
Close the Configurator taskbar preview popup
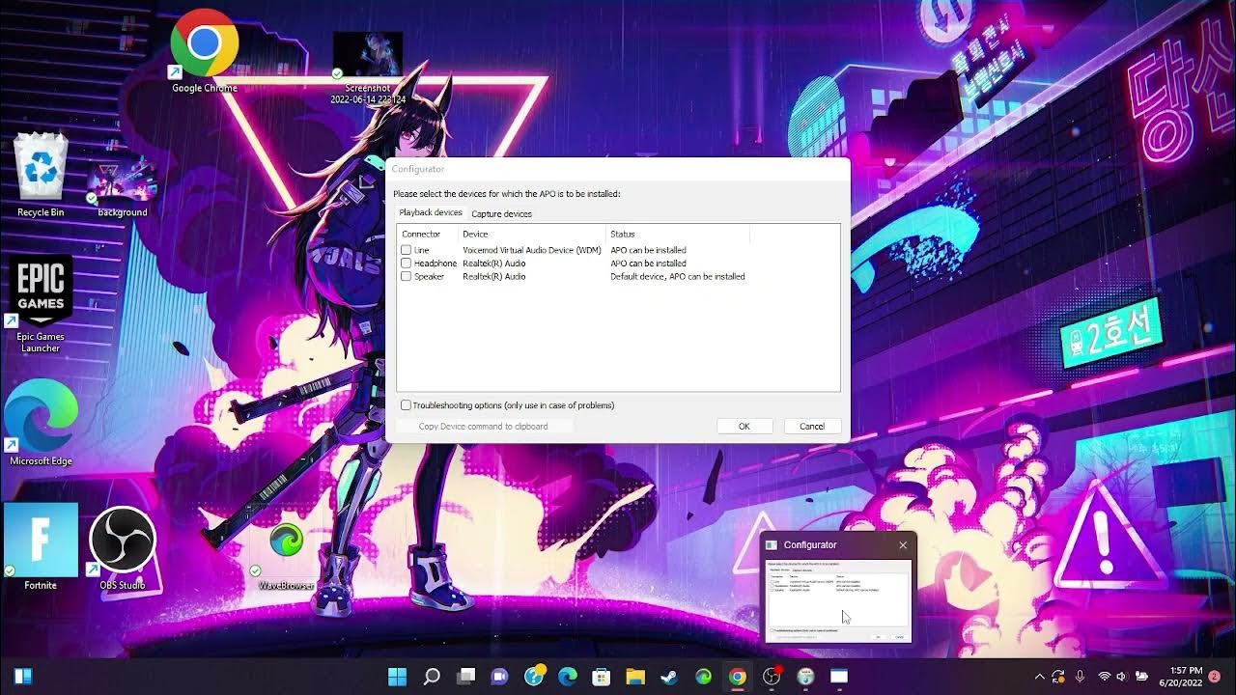click(x=903, y=545)
